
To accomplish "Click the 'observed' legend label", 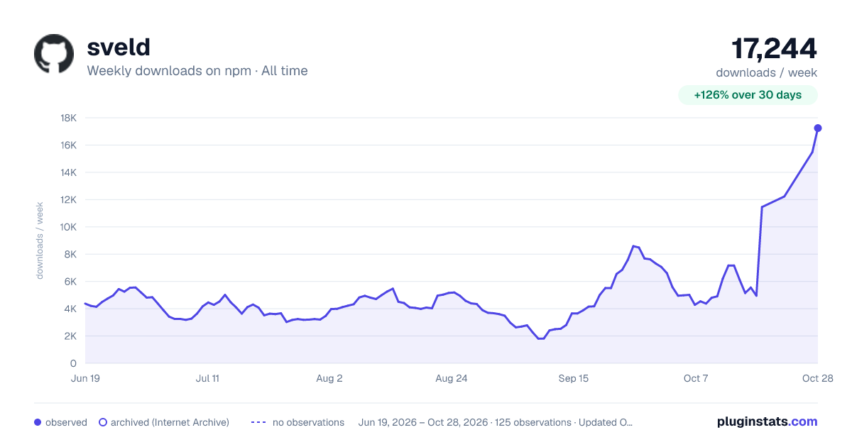I will point(66,422).
